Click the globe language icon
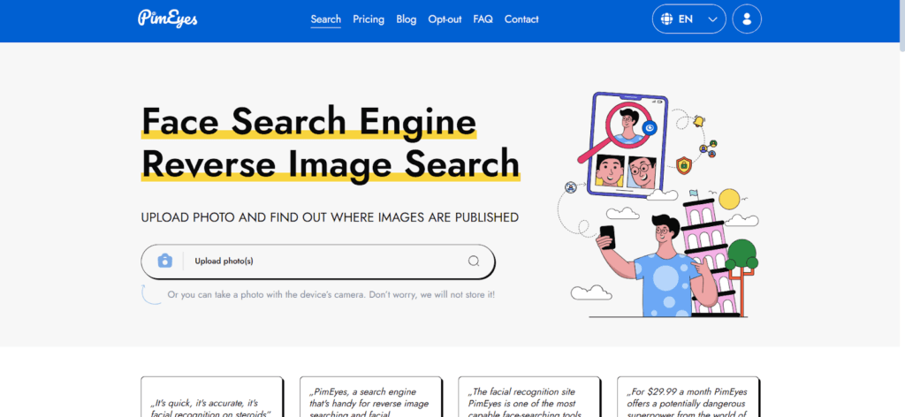The image size is (905, 417). 666,19
